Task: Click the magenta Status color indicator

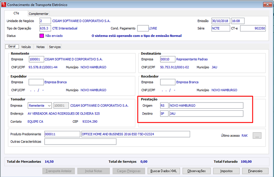Action: 41,36
